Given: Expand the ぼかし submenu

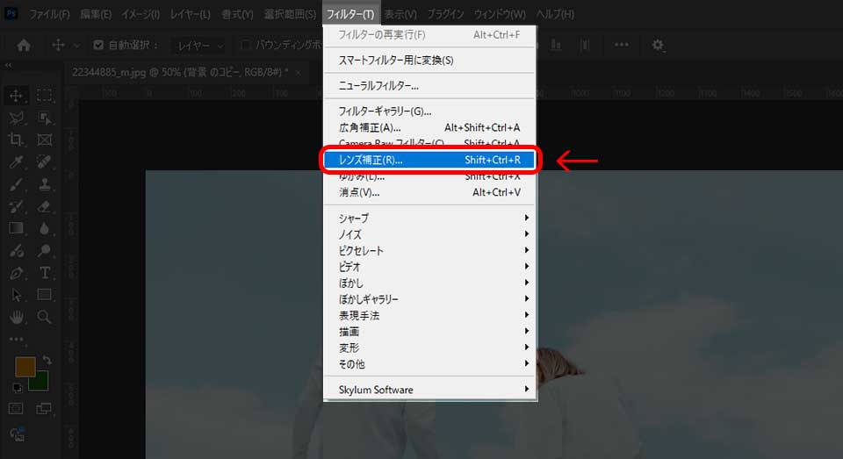Looking at the screenshot, I should pos(429,283).
